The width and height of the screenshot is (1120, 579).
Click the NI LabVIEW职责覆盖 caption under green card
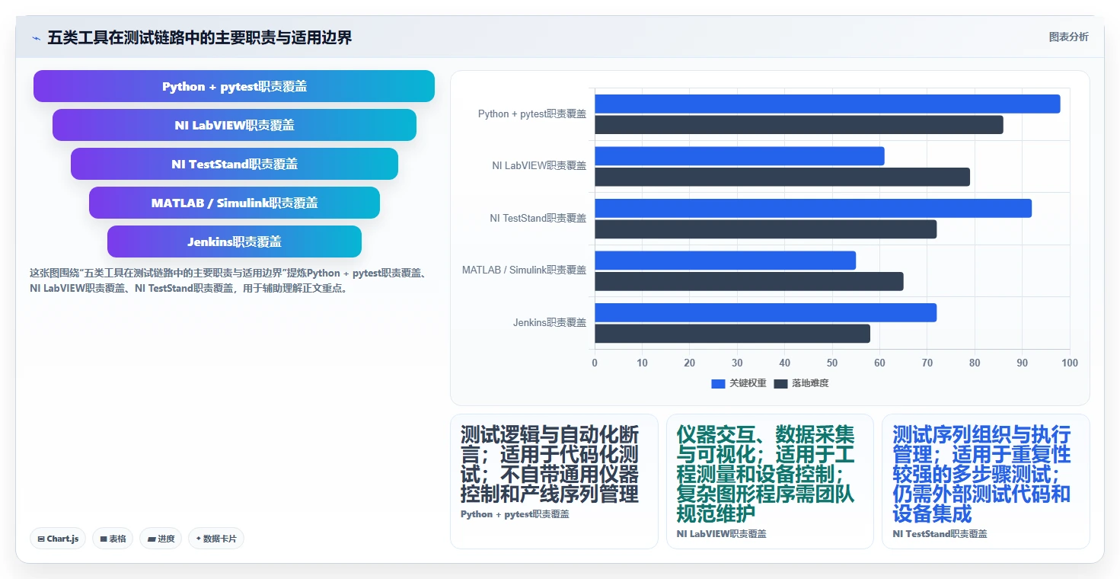[x=722, y=534]
